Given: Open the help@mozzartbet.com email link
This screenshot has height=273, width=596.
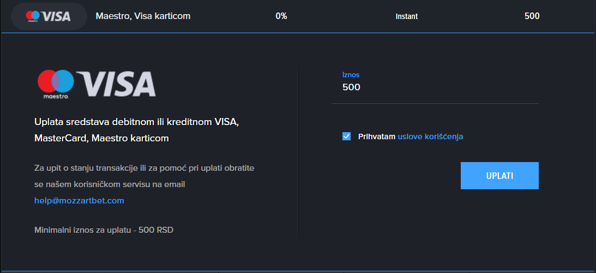Looking at the screenshot, I should (79, 201).
